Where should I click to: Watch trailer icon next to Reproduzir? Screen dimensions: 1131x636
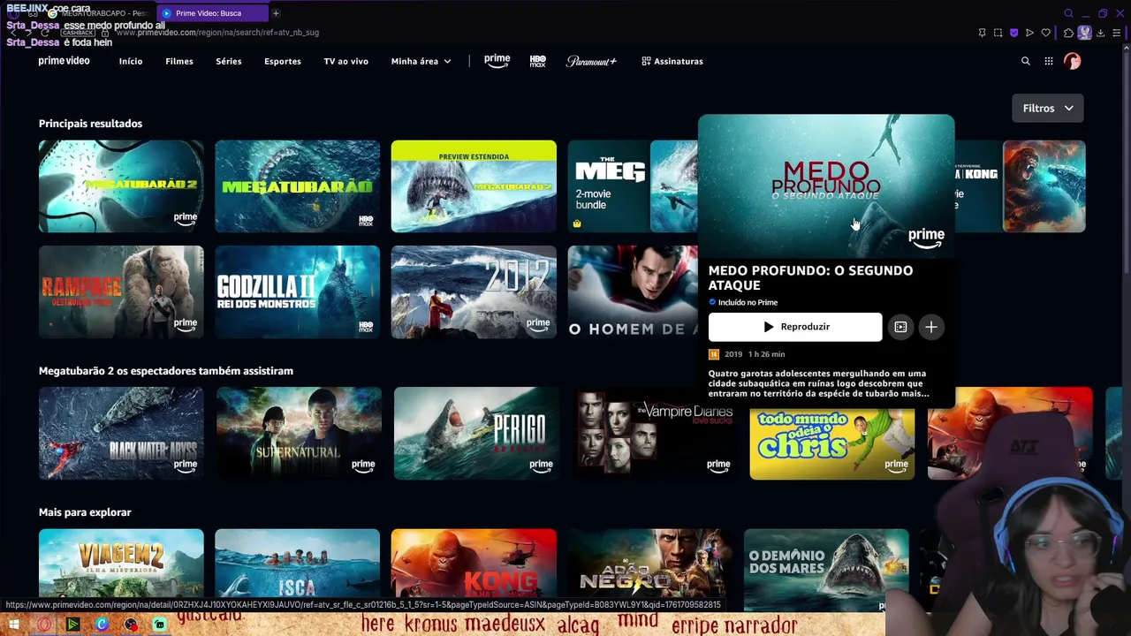click(x=900, y=327)
